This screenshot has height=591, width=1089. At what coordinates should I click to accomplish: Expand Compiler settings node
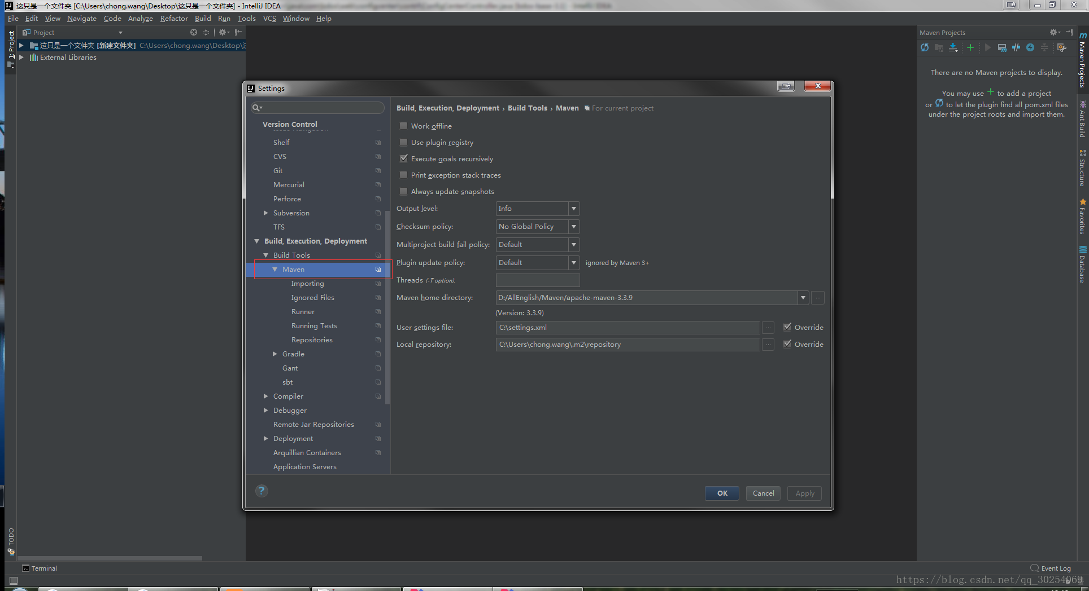(266, 396)
